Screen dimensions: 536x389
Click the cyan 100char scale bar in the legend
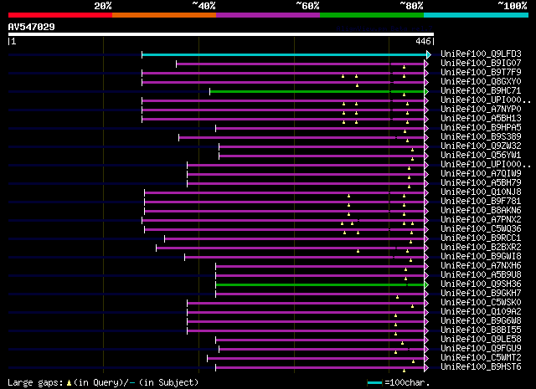[x=374, y=383]
